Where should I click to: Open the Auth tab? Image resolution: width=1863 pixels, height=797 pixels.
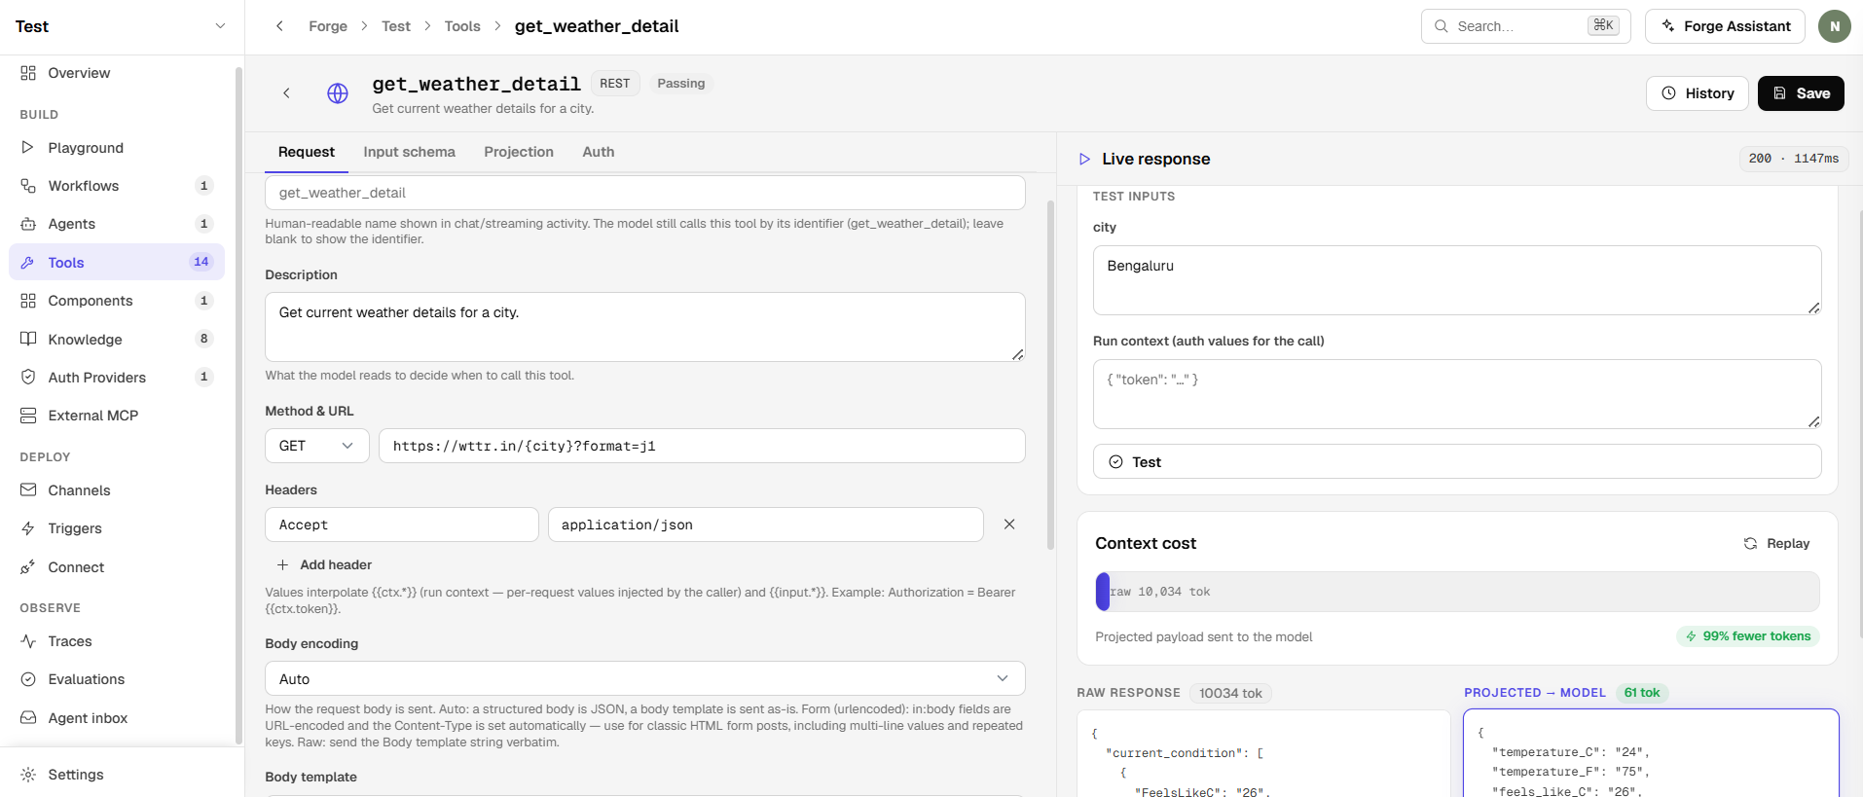click(x=599, y=152)
